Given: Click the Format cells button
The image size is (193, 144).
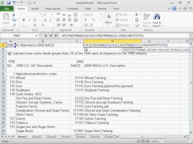Looking at the screenshot, I should point(123,25).
